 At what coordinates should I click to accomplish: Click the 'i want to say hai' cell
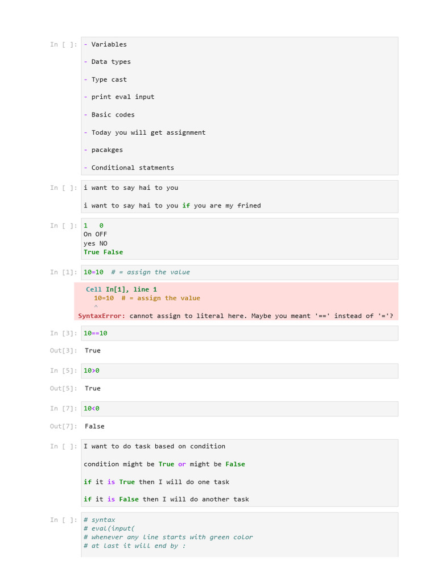pyautogui.click(x=239, y=196)
